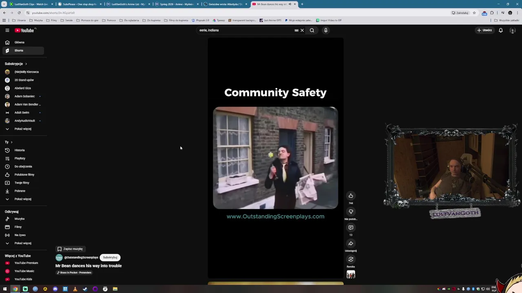Switch to SubsPlease browser tab
Image resolution: width=522 pixels, height=293 pixels.
(79, 4)
